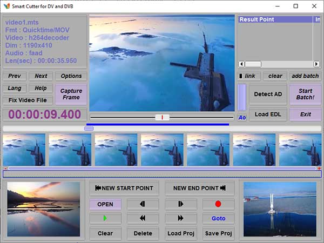Click the red minus zoom marker on timeline
Viewport: 324px width, 243px height.
tap(5, 168)
